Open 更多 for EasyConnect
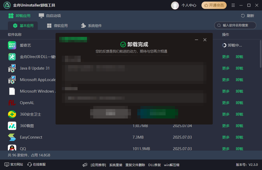This screenshot has width=262, height=170. coord(226,137)
